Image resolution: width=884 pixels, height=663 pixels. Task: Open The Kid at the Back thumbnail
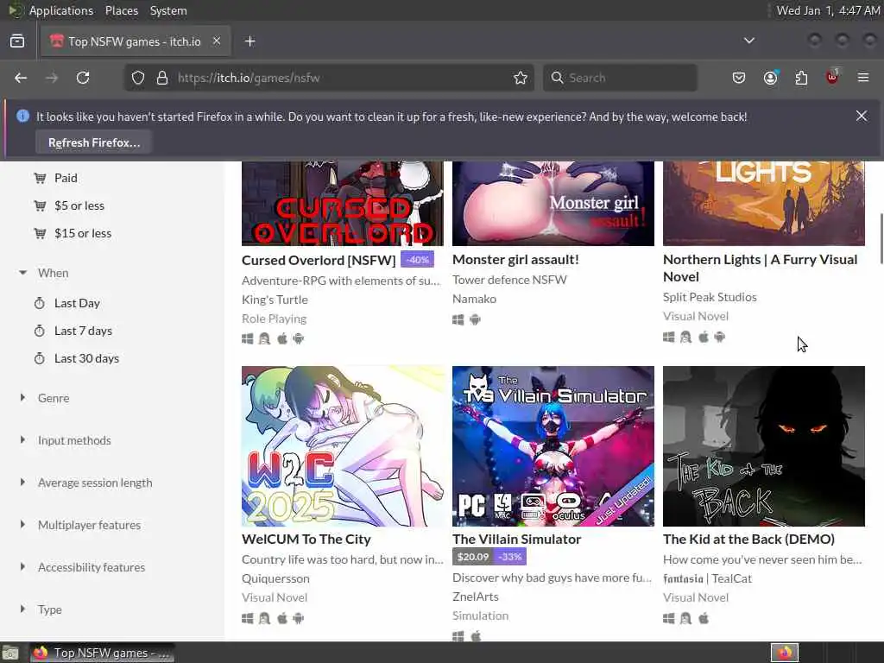[764, 446]
